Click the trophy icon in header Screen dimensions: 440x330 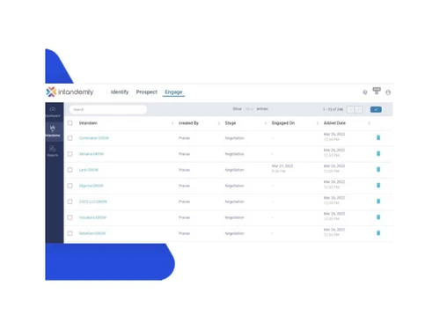tap(377, 91)
